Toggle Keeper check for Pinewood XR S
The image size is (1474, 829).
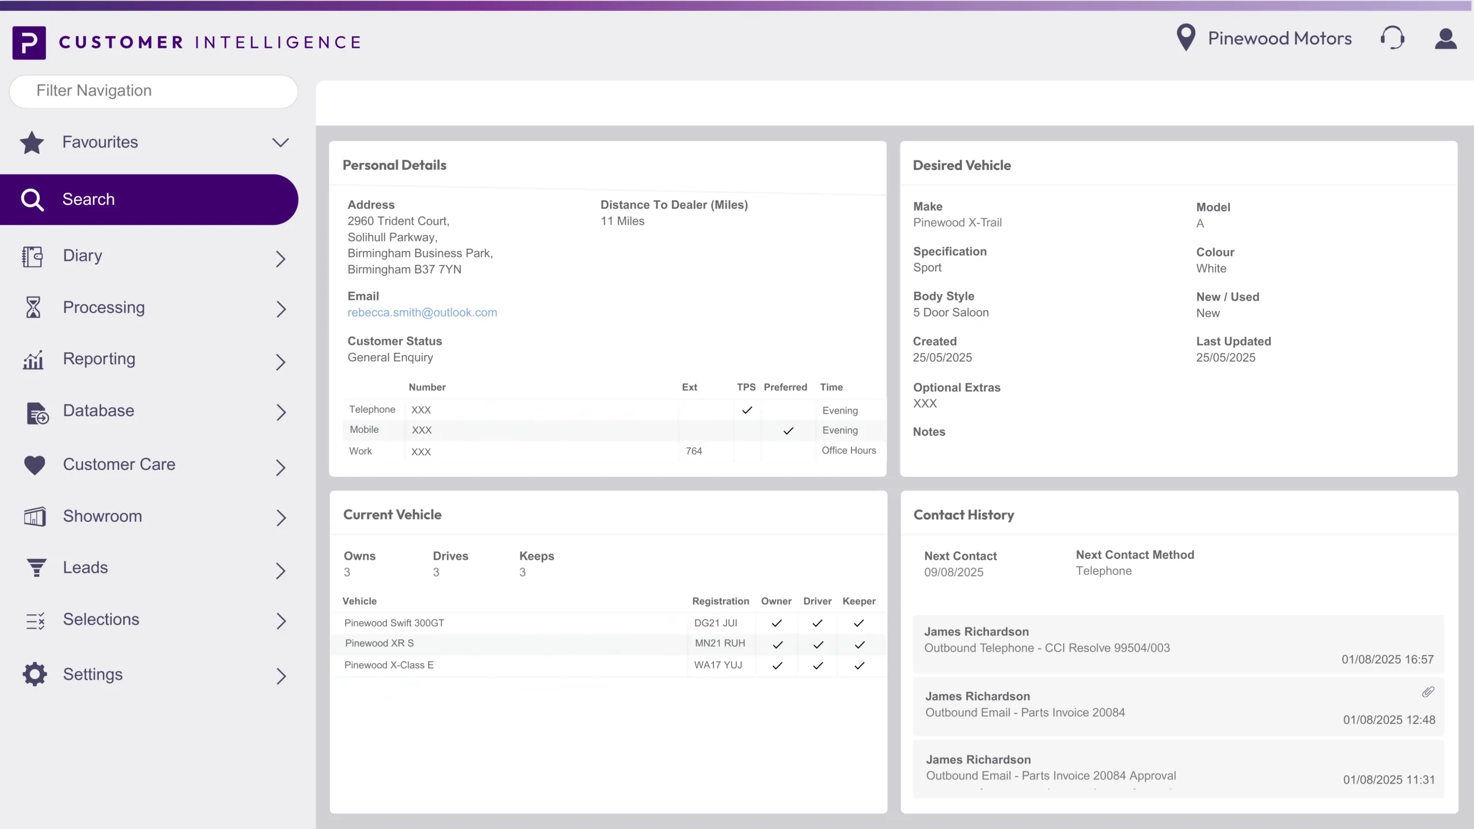860,645
